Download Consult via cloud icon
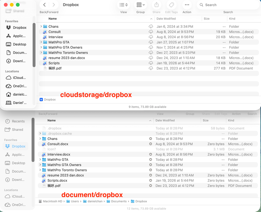This screenshot has width=261, height=212. [x=151, y=32]
